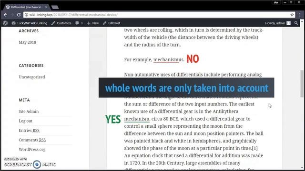
Task: View site information icon in the address bar
Action: point(26,15)
